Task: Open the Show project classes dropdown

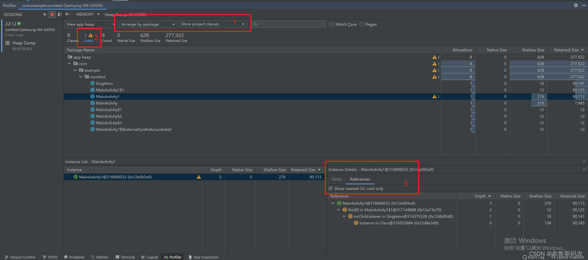Action: tap(213, 24)
